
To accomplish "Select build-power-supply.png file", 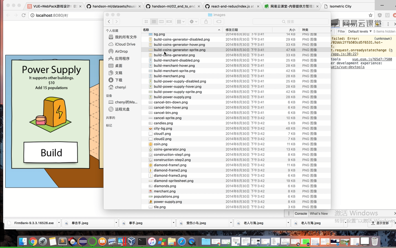I will [236, 97].
